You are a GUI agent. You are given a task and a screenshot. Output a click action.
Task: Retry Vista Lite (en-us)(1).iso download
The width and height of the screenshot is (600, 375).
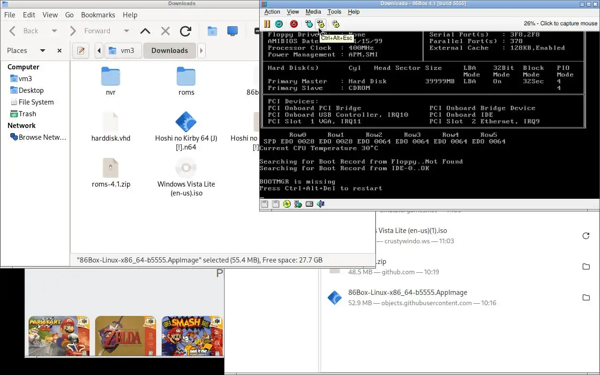(586, 236)
